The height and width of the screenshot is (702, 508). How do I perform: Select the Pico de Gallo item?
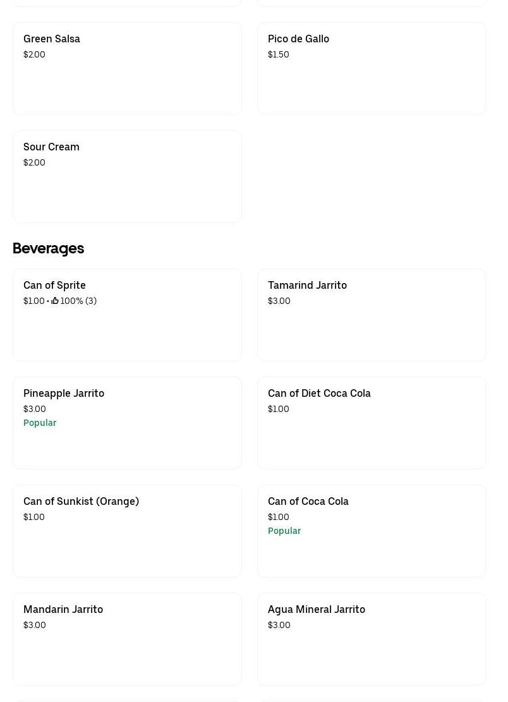(x=298, y=39)
